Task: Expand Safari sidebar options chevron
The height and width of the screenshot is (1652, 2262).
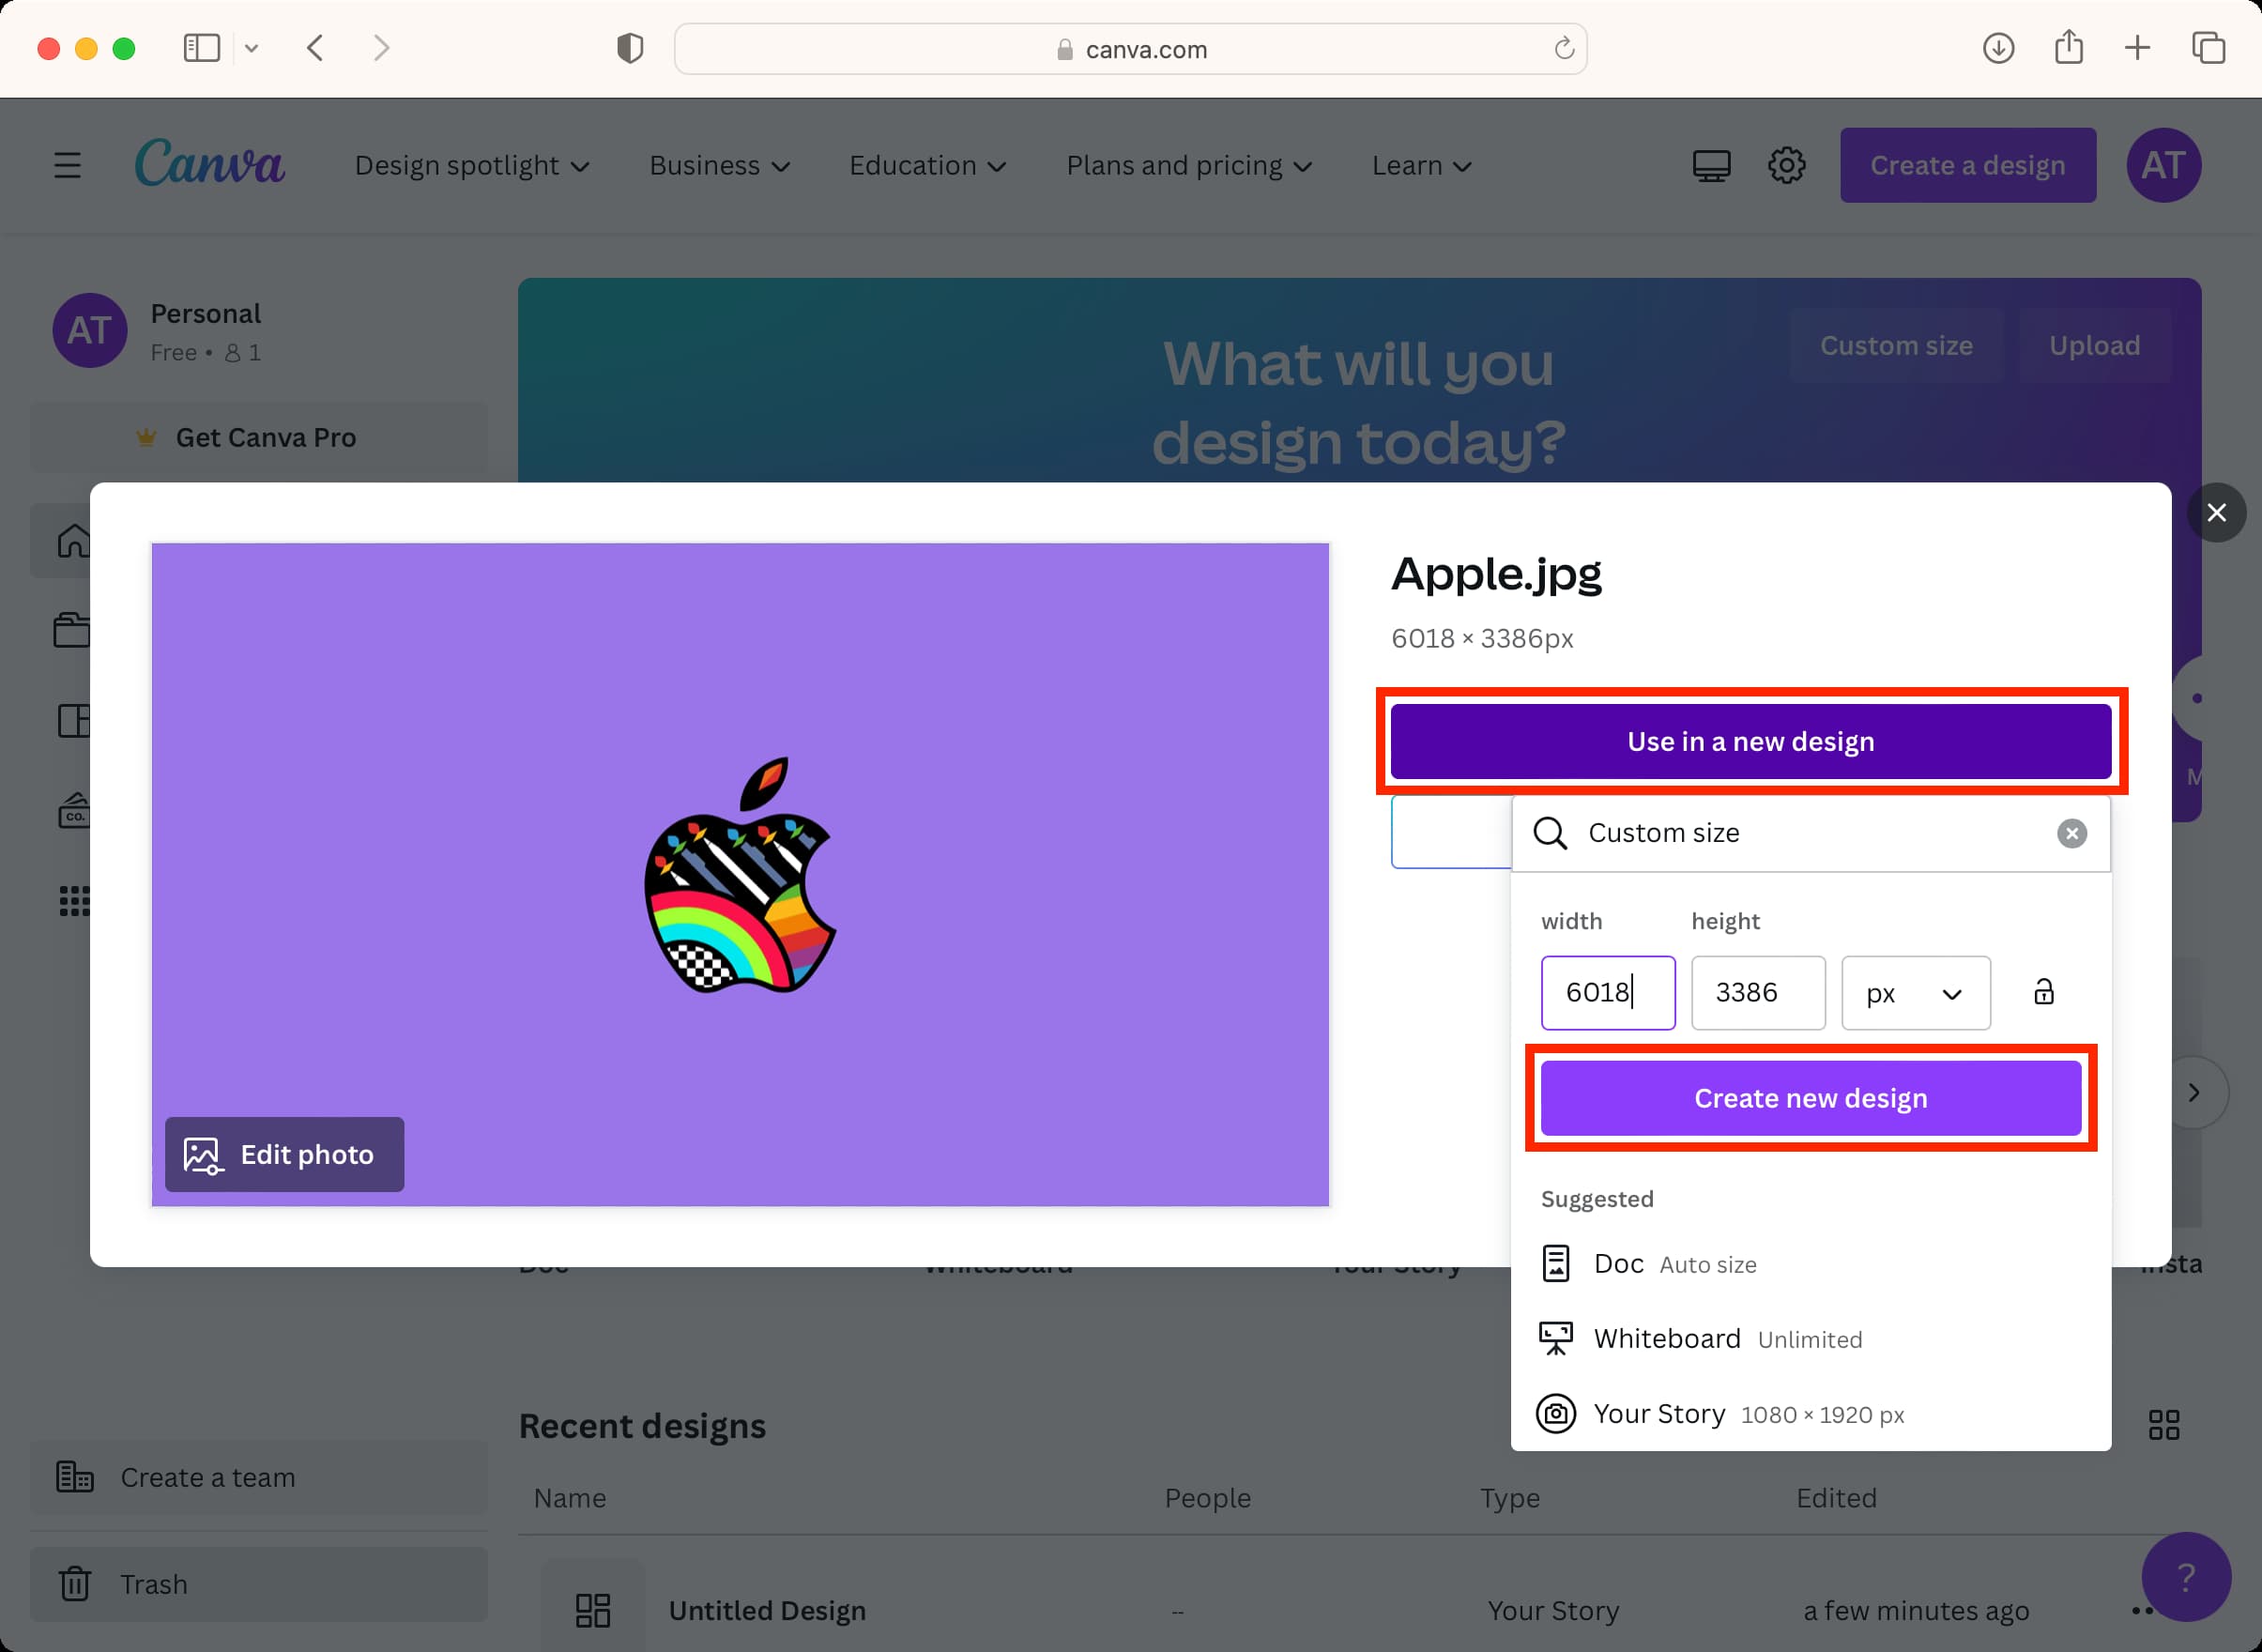Action: [x=252, y=48]
